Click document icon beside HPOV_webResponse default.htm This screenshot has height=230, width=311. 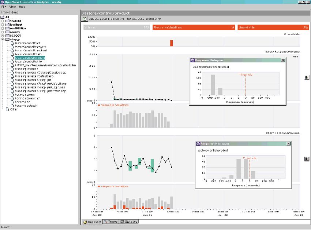point(12,65)
